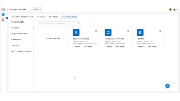Click the orange My Desk sidebar icon

click(3, 20)
